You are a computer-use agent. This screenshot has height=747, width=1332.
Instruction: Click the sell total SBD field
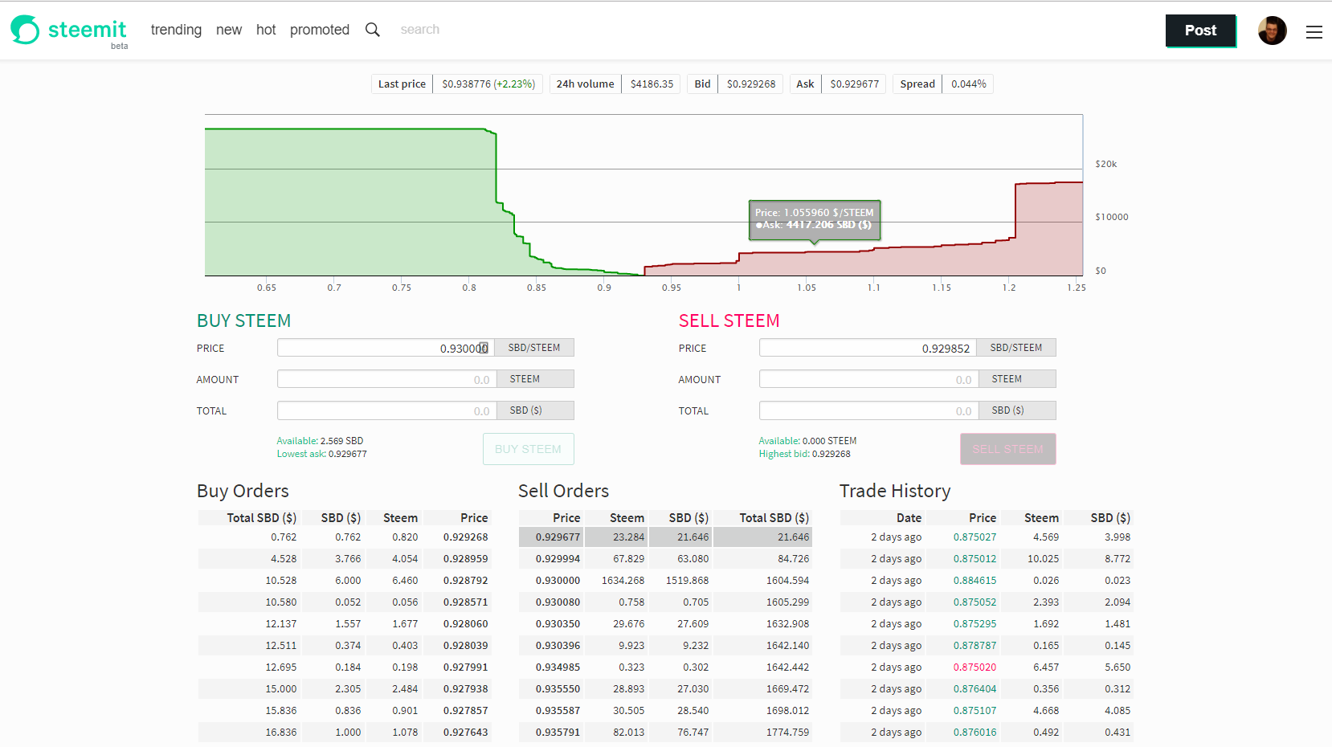[868, 410]
